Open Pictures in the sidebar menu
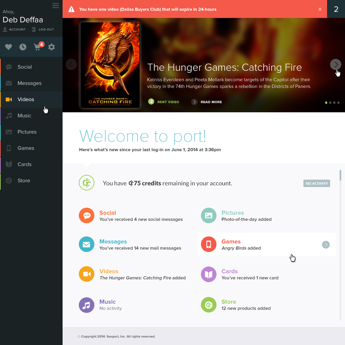Screen dimensions: 345x345 tap(27, 132)
